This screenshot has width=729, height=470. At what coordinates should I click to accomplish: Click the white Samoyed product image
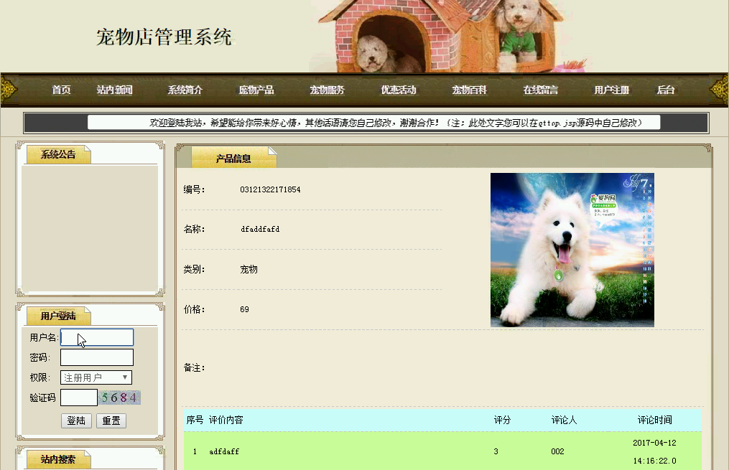point(572,250)
